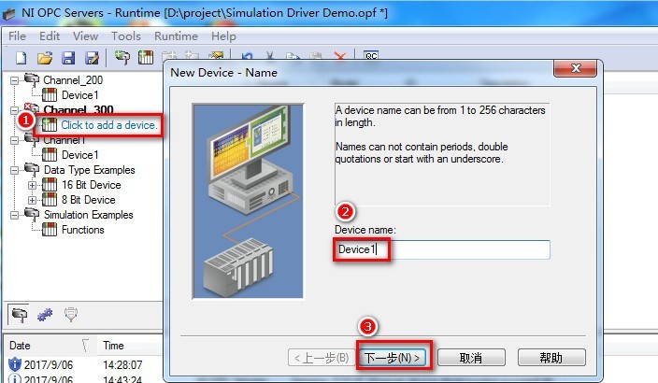Open the Runtime menu

point(176,36)
